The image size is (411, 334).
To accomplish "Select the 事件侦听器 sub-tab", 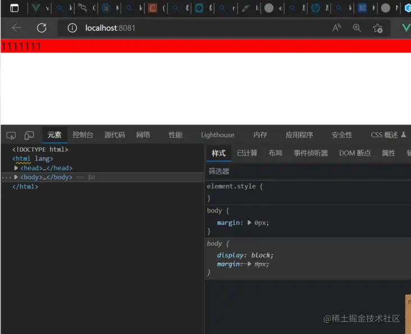I will pos(310,153).
